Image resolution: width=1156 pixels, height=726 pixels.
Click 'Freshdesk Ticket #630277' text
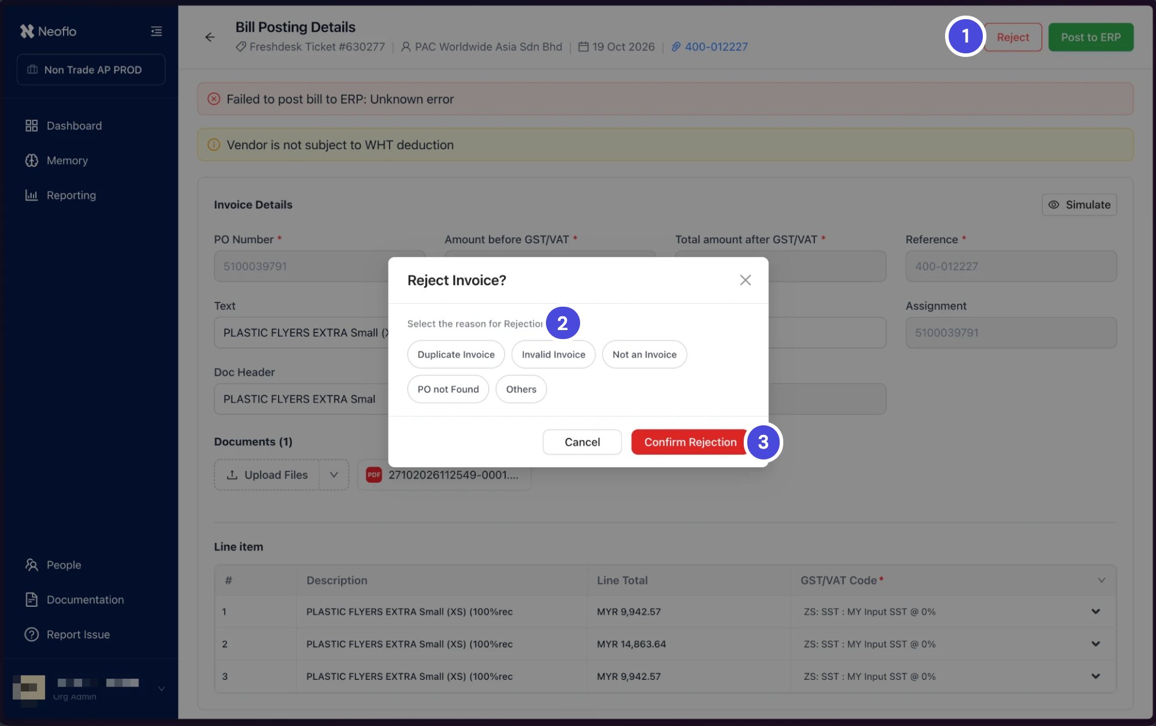click(x=317, y=47)
